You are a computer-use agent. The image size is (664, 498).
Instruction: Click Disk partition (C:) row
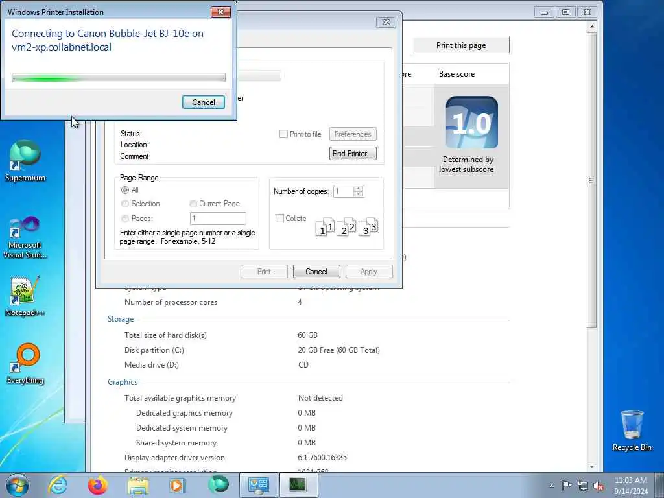click(252, 350)
